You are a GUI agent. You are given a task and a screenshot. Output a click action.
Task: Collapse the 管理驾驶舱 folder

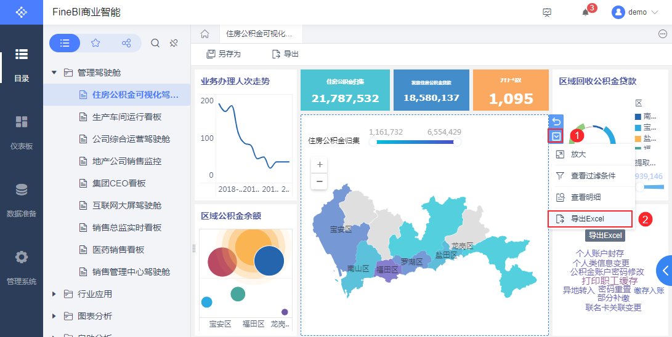tap(54, 73)
